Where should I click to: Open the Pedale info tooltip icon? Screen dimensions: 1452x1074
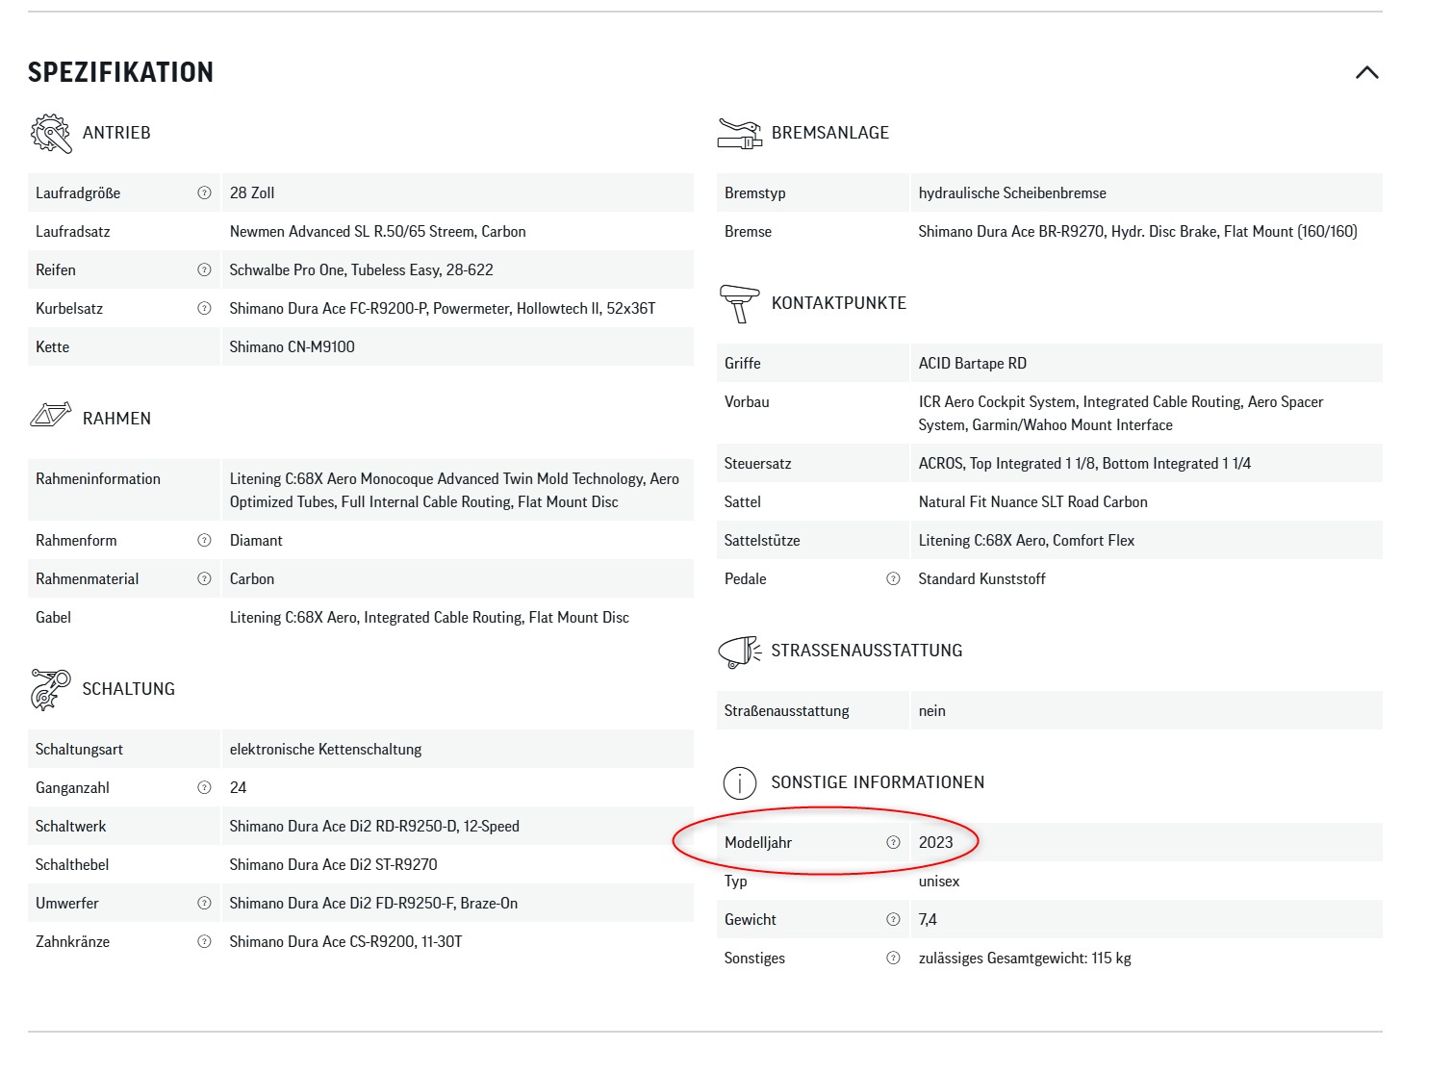tap(893, 578)
